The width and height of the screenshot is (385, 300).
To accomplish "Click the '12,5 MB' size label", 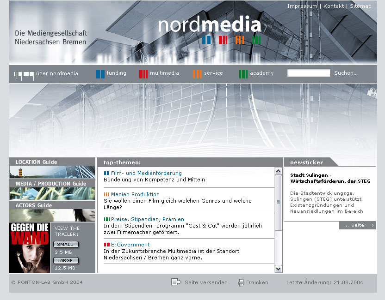I will point(65,268).
